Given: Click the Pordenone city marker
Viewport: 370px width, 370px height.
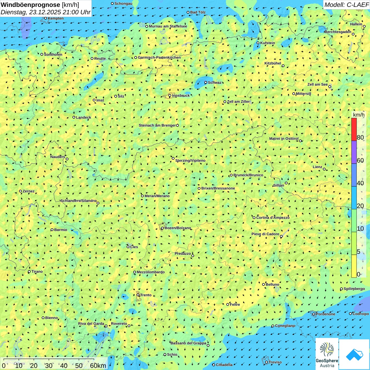Looking at the screenshot, I should 314,314.
